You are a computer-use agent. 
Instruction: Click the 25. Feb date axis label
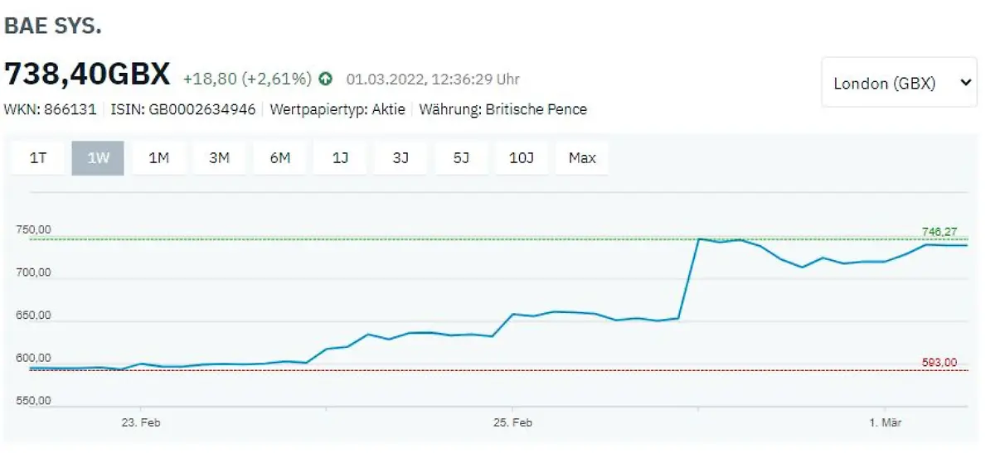(512, 422)
